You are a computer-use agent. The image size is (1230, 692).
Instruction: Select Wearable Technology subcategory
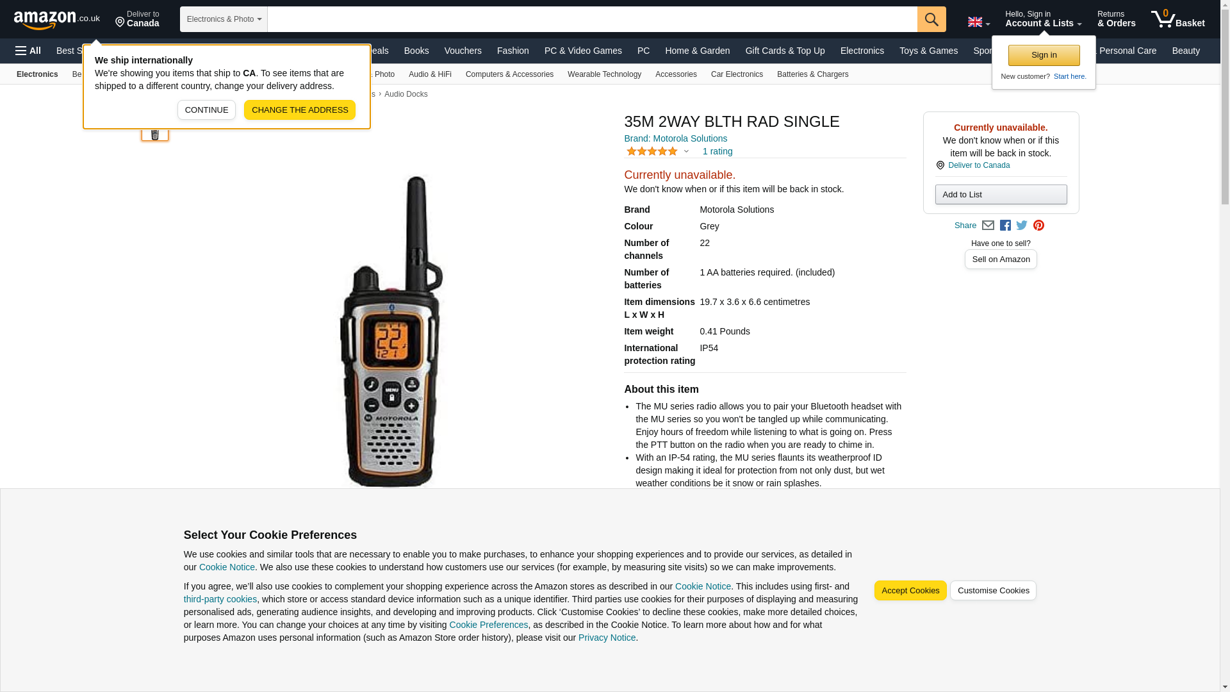pos(604,74)
